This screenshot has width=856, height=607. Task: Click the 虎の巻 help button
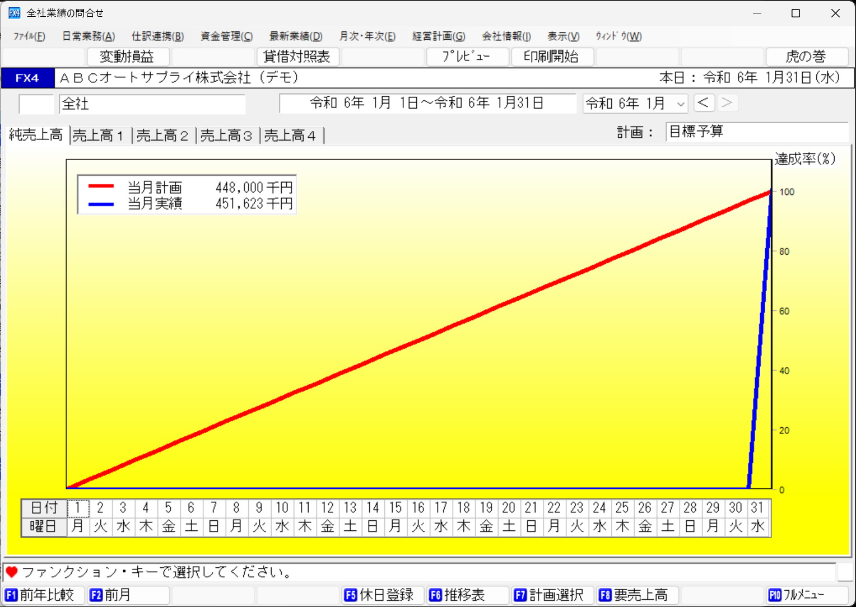(807, 57)
